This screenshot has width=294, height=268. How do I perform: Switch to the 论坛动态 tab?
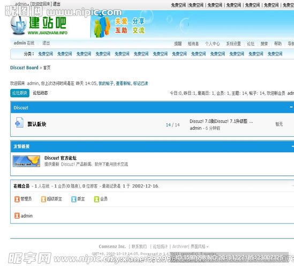click(x=40, y=93)
